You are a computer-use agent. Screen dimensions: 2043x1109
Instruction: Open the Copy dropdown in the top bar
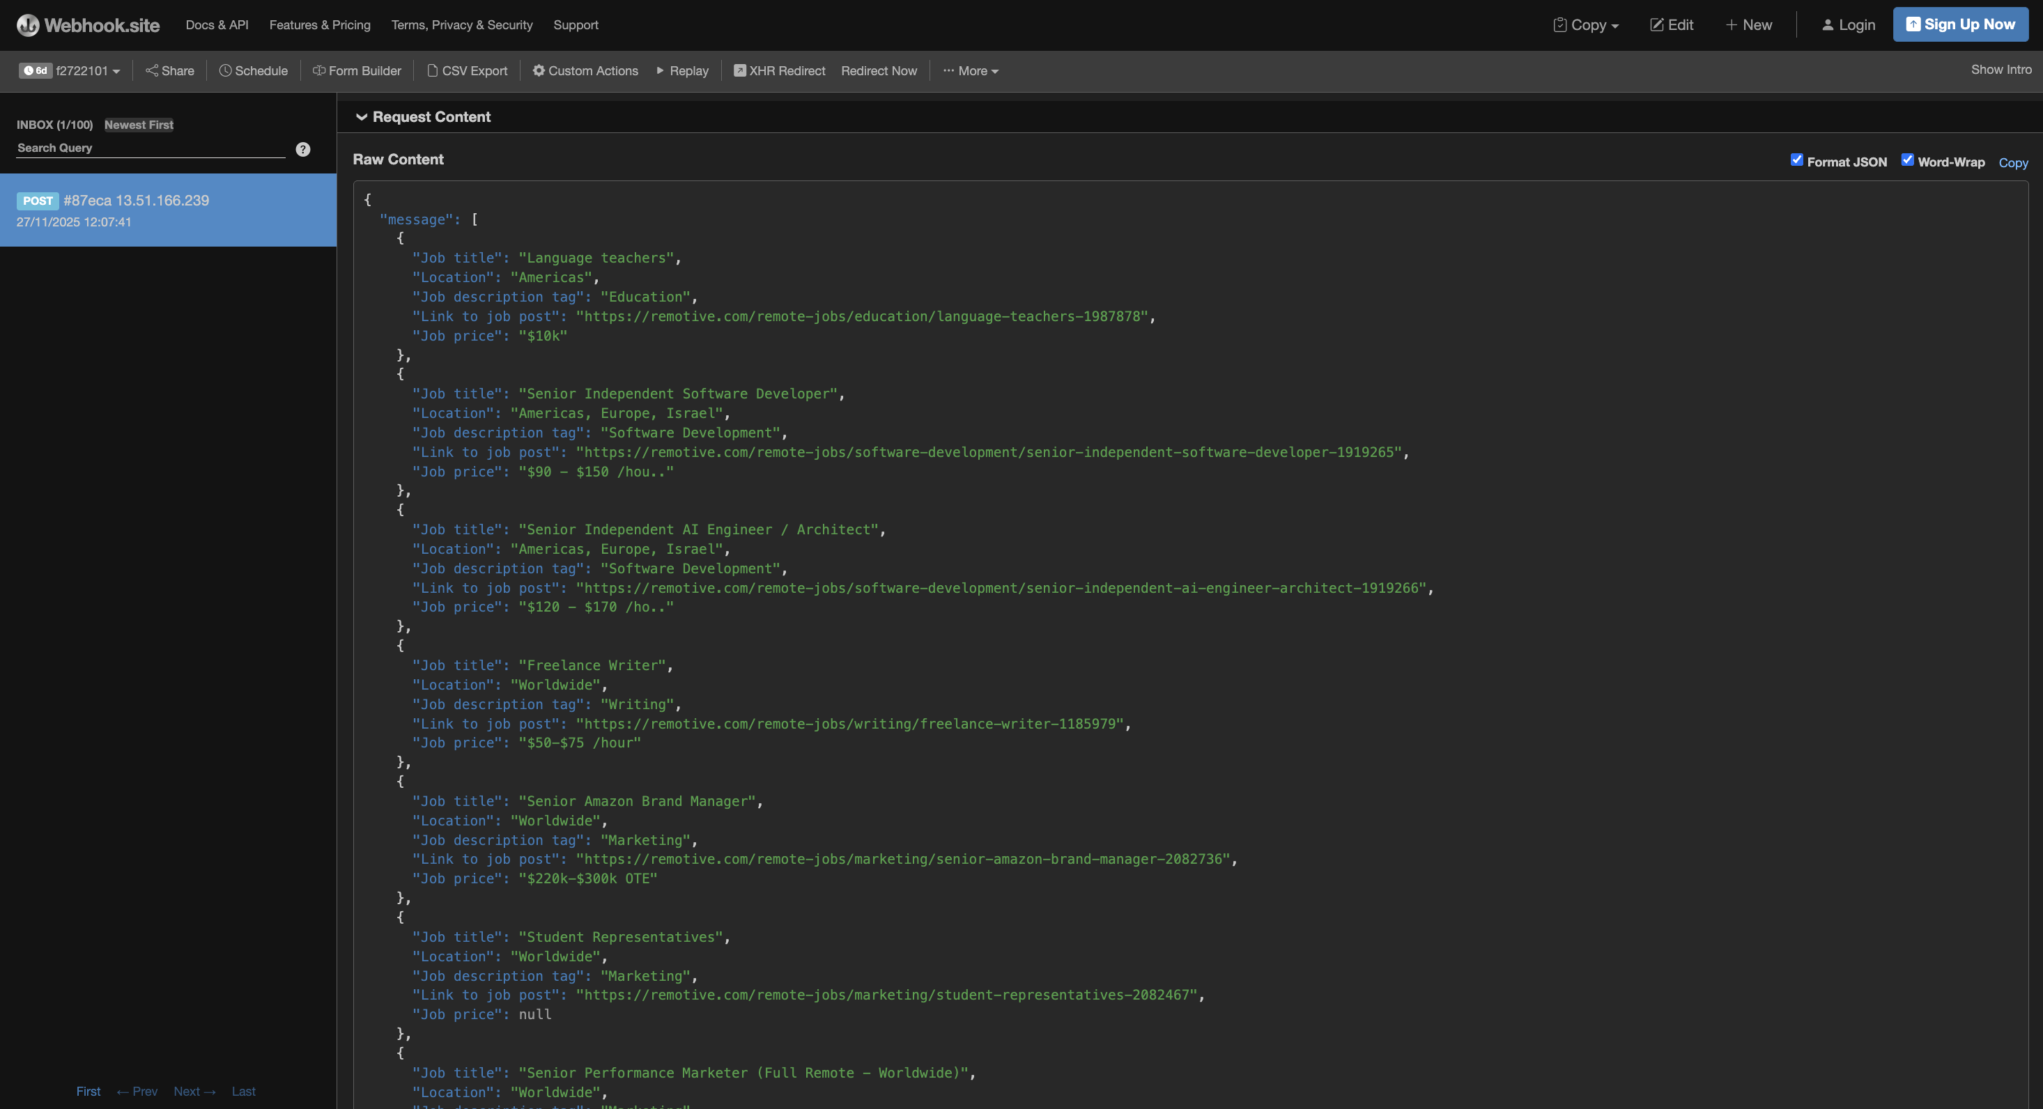[1585, 24]
